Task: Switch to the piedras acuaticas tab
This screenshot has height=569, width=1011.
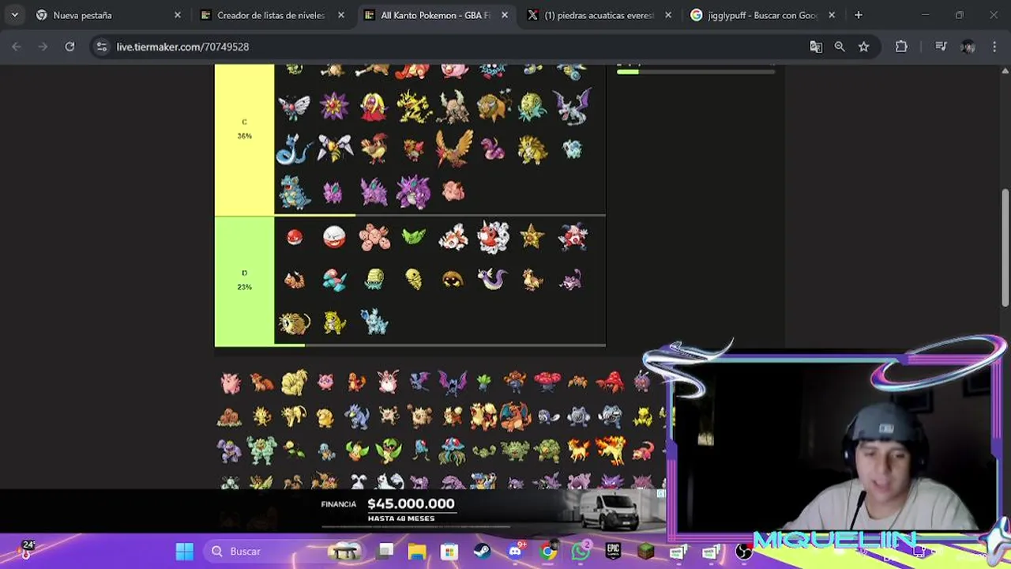Action: [598, 15]
